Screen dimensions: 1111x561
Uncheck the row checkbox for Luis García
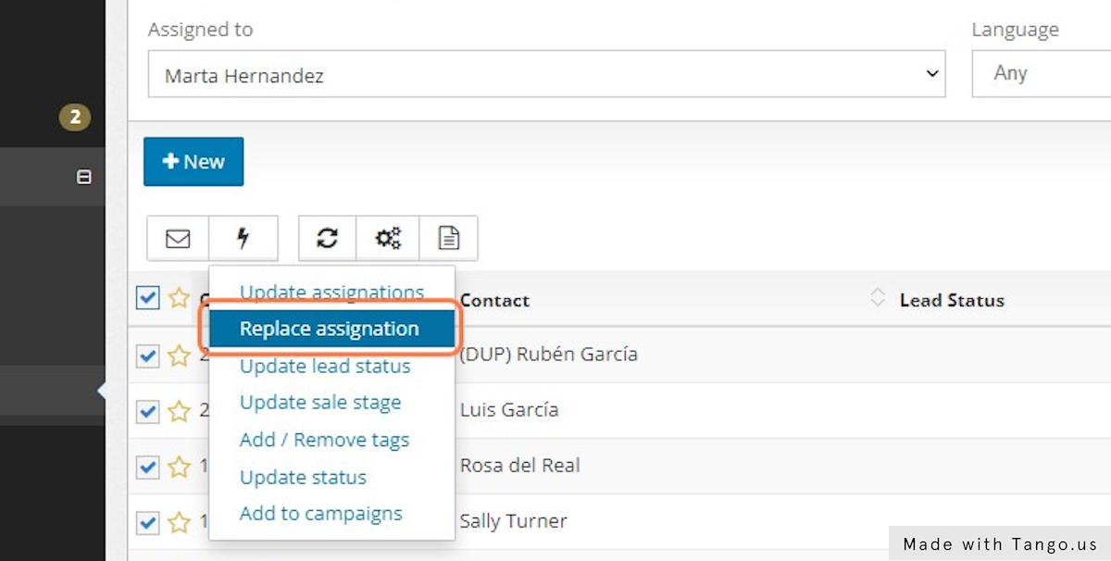[147, 411]
